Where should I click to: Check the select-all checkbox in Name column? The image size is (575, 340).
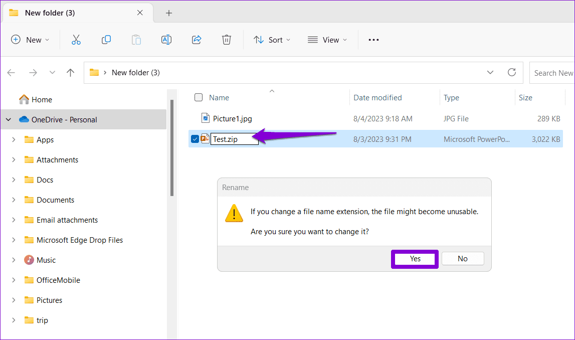point(199,97)
